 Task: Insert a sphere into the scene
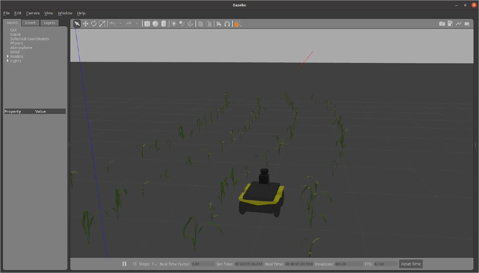click(156, 23)
